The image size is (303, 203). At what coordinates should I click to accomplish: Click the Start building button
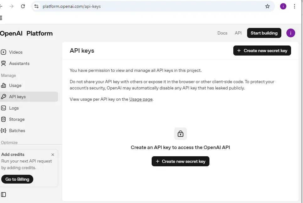pyautogui.click(x=264, y=33)
